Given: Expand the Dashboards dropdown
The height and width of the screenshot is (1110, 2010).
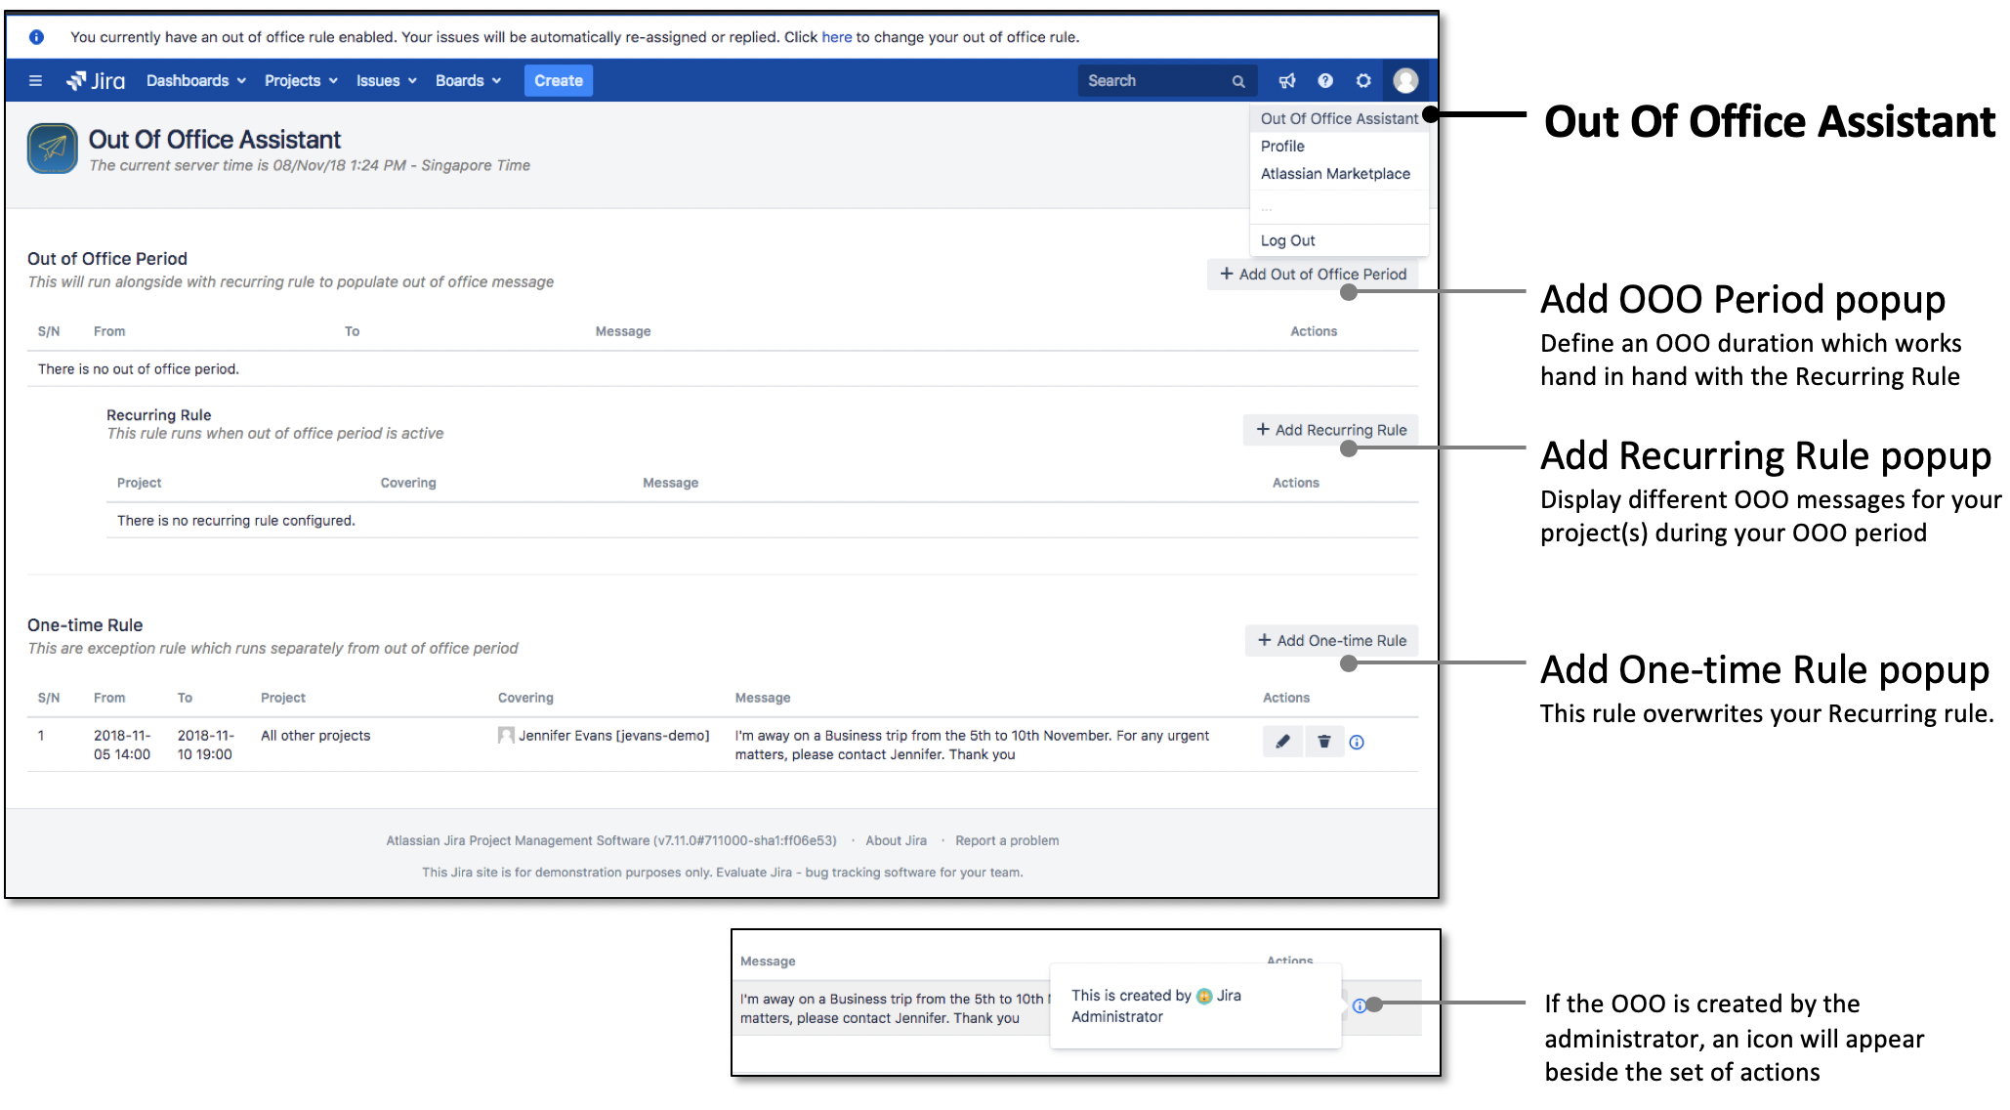Looking at the screenshot, I should 195,81.
